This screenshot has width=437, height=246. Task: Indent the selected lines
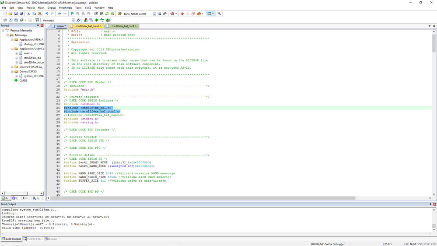(96, 14)
